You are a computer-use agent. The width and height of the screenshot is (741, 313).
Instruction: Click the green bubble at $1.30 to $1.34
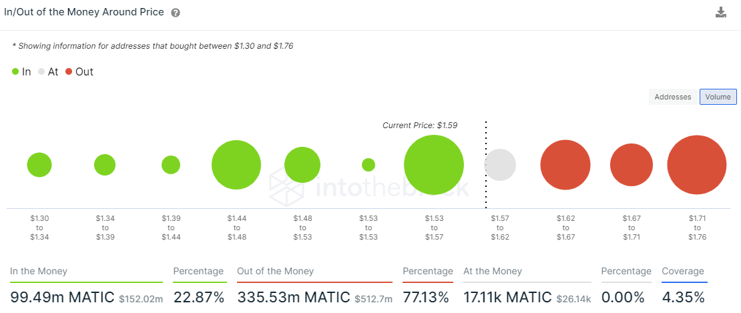39,165
